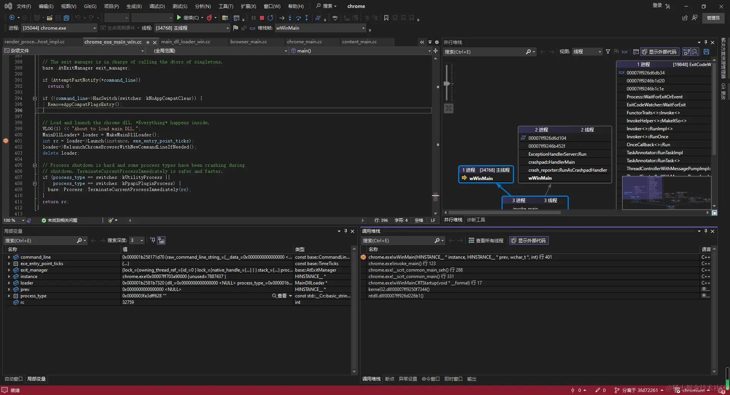Viewport: 730px width, 395px height.
Task: Click the Save All icon
Action: click(67, 17)
